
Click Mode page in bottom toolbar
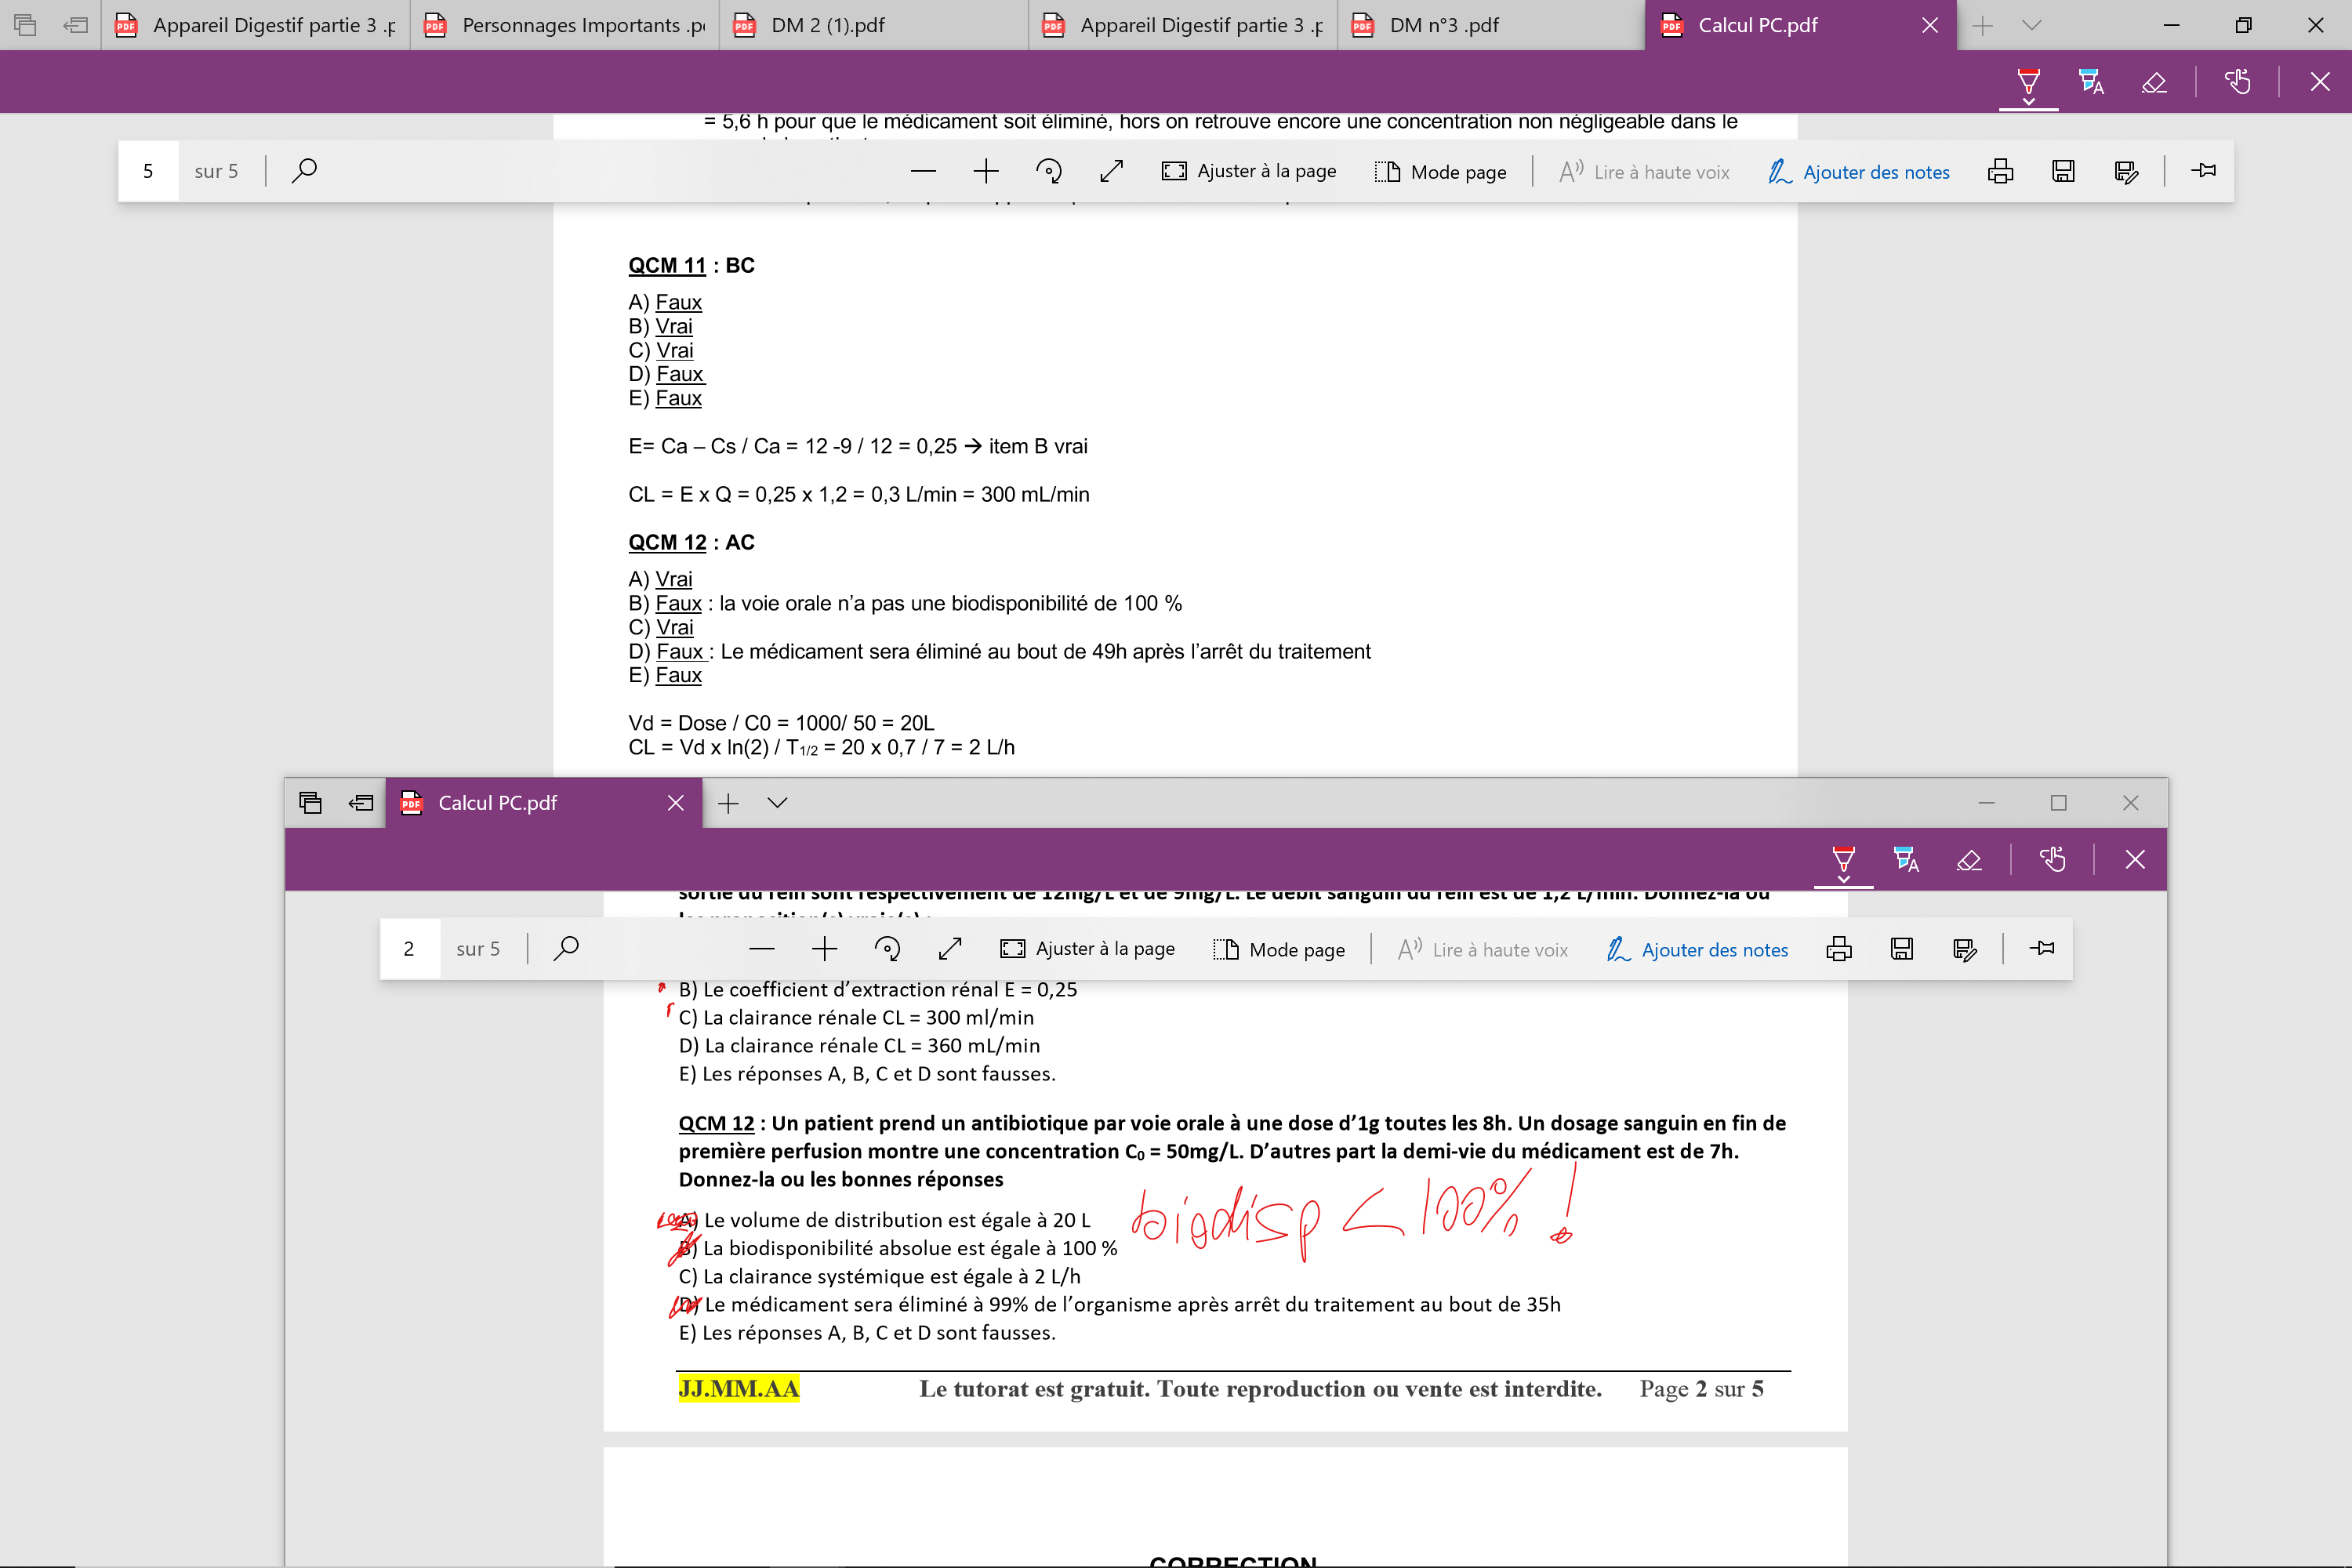[x=1279, y=949]
